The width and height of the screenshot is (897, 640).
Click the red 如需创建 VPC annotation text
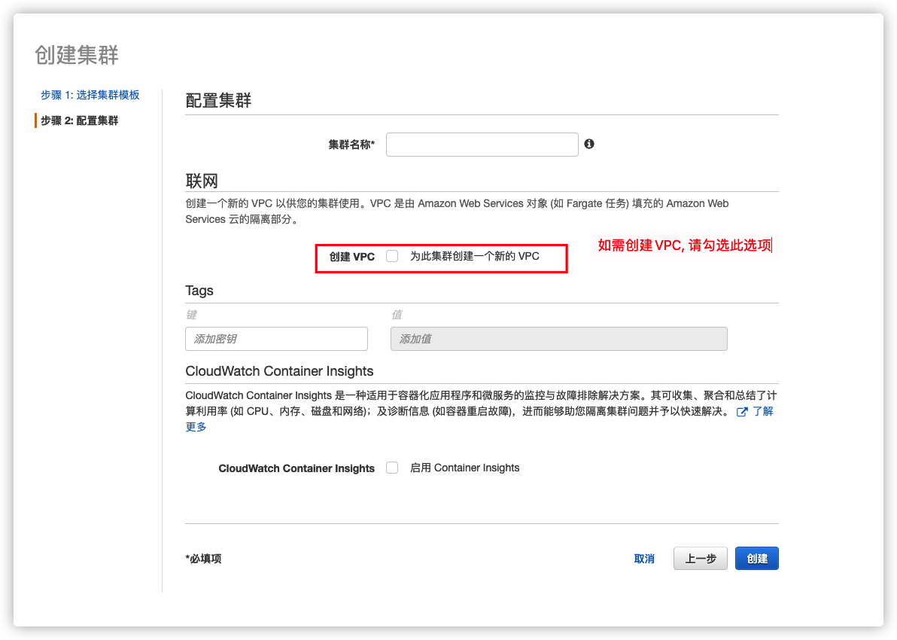tap(684, 245)
